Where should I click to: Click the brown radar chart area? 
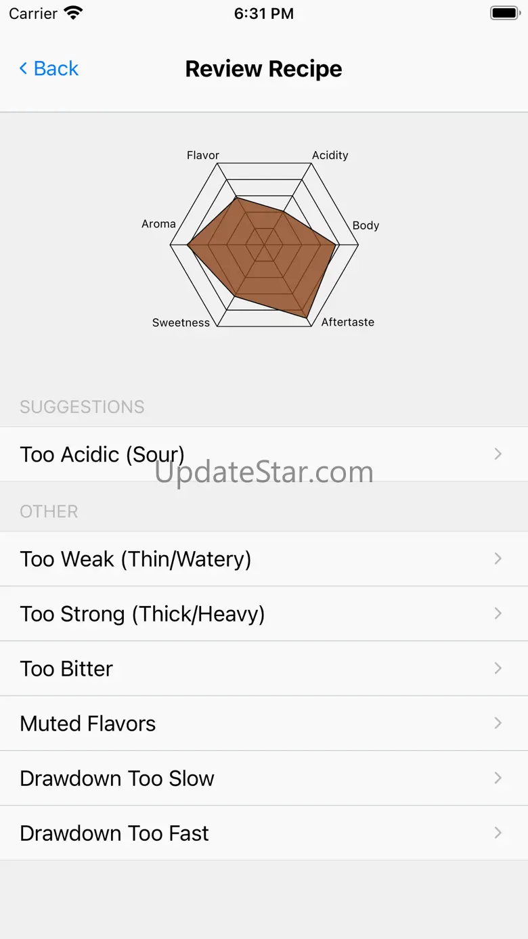tap(271, 257)
